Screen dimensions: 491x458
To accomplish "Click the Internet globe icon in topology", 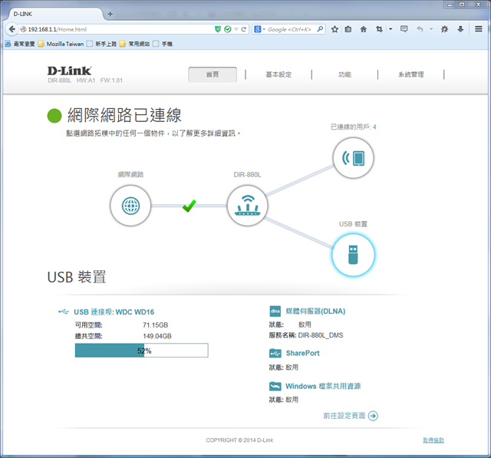I will click(130, 206).
